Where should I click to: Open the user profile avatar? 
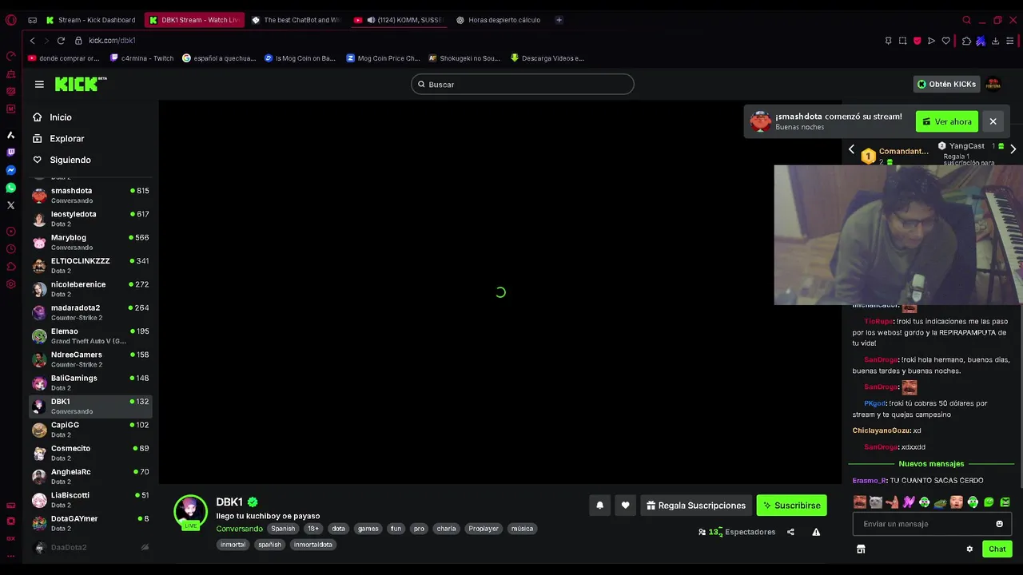(993, 84)
